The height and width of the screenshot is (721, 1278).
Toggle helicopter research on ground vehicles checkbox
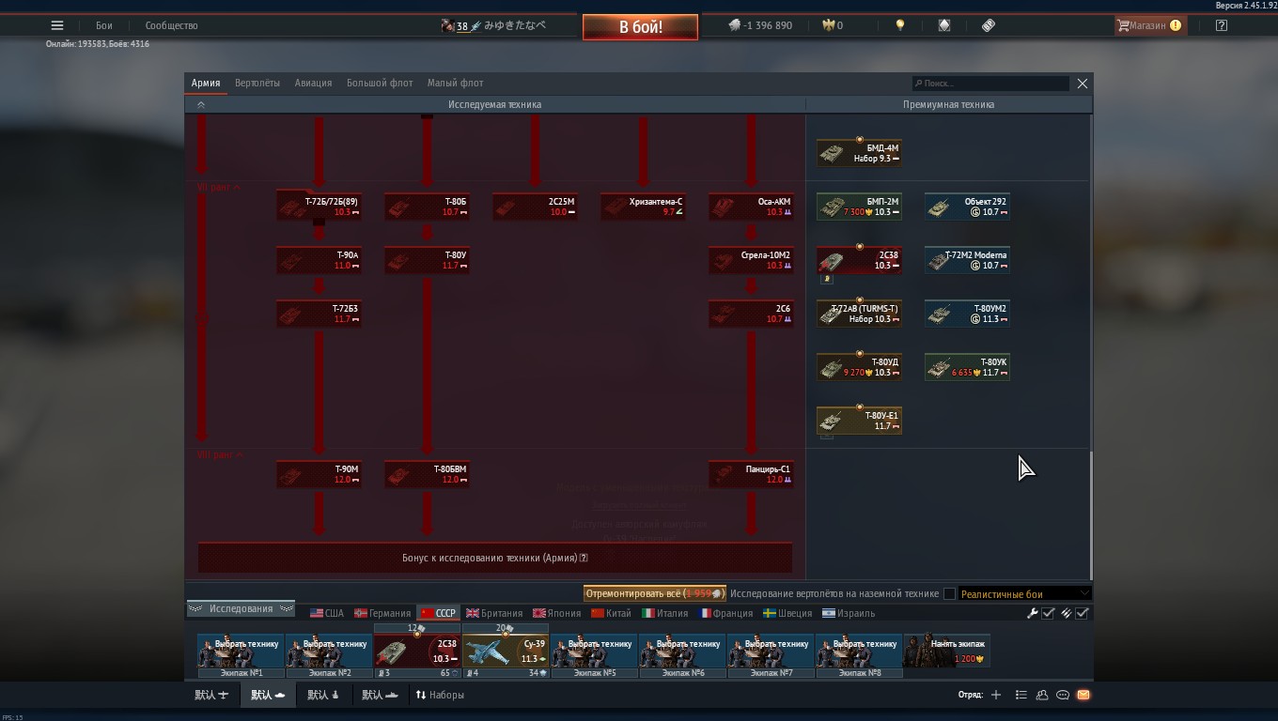point(949,593)
